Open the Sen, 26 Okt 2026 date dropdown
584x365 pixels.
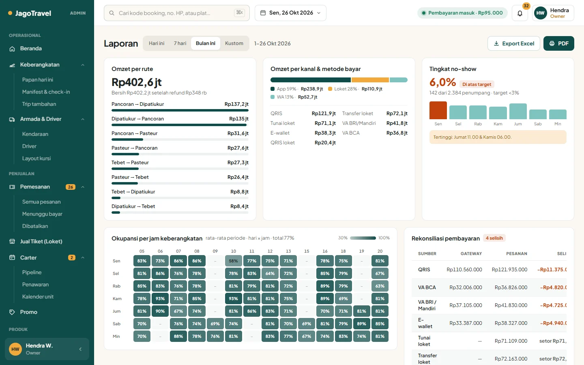(290, 13)
